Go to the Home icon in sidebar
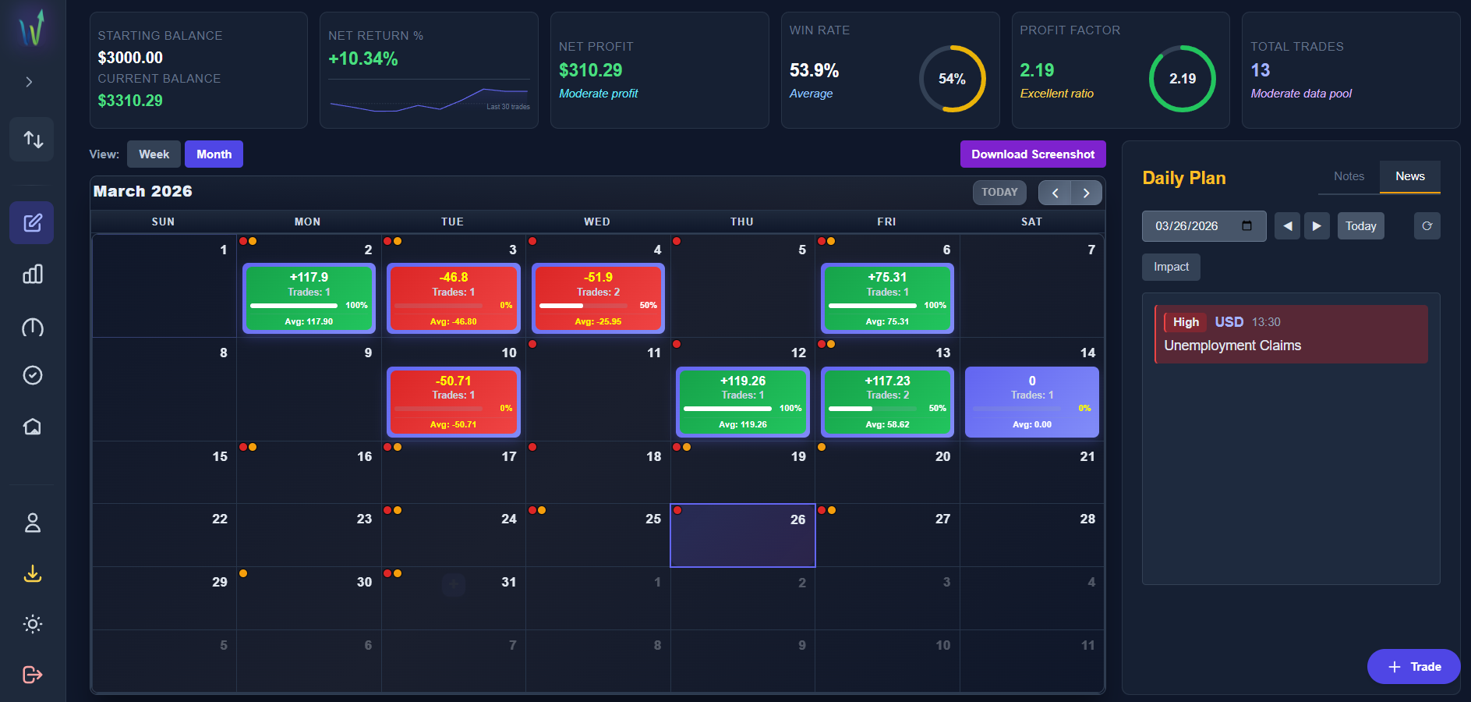1471x702 pixels. [x=32, y=426]
